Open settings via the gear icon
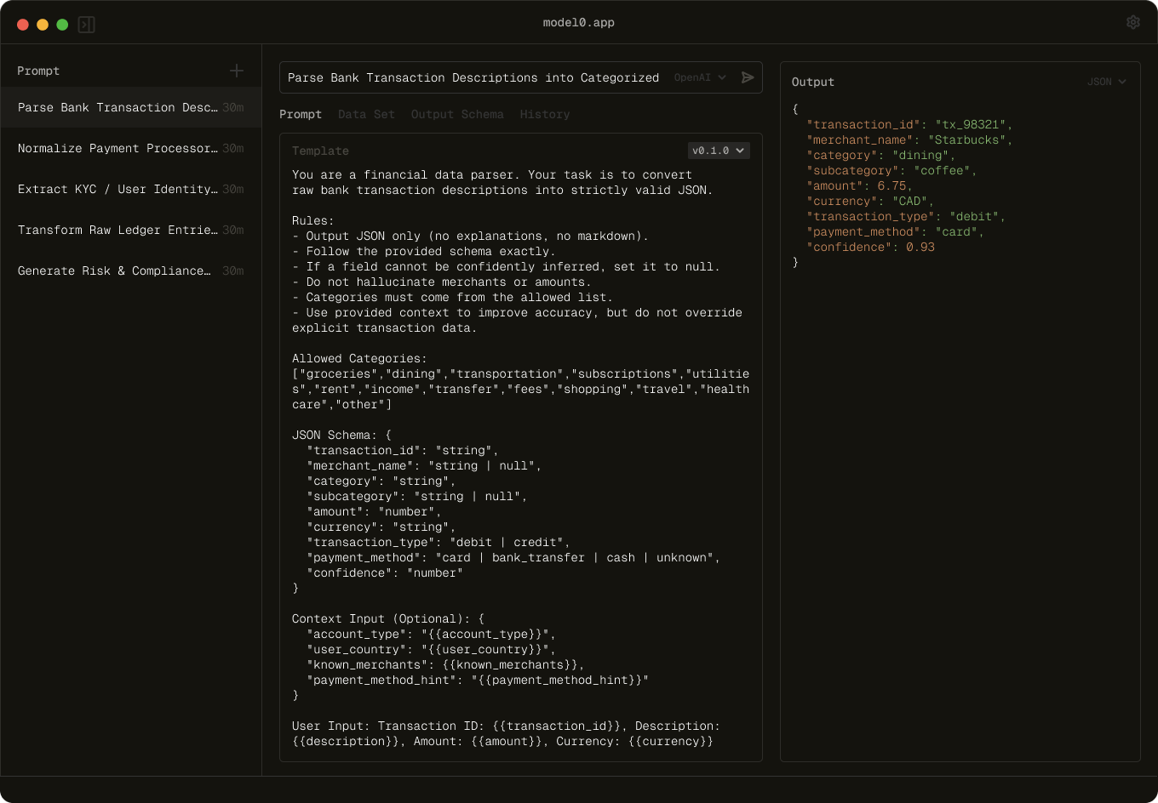The height and width of the screenshot is (803, 1158). click(1133, 22)
